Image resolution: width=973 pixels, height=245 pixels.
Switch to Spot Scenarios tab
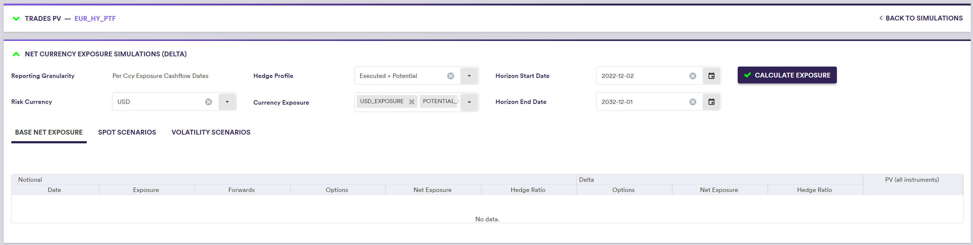(127, 132)
